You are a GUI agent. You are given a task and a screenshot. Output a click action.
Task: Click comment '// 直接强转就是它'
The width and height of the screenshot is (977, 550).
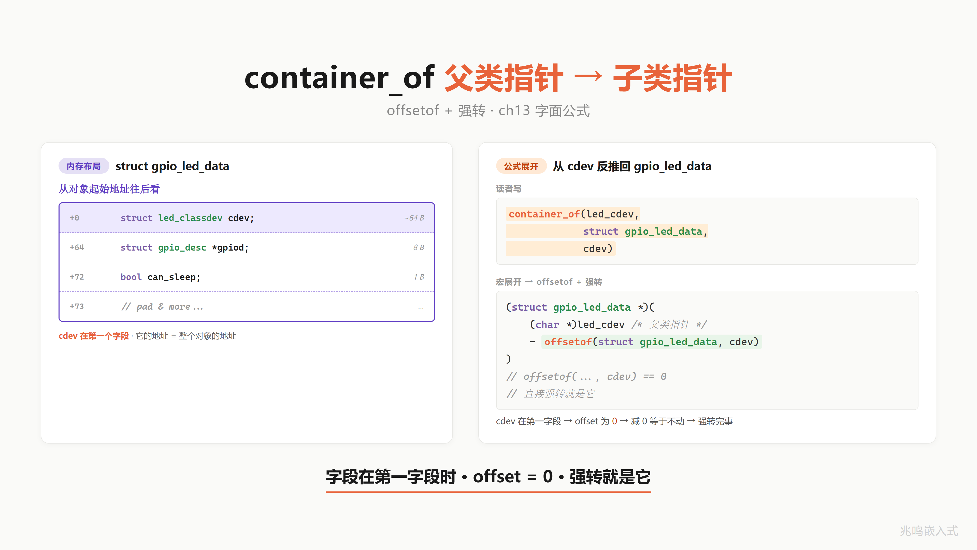550,394
